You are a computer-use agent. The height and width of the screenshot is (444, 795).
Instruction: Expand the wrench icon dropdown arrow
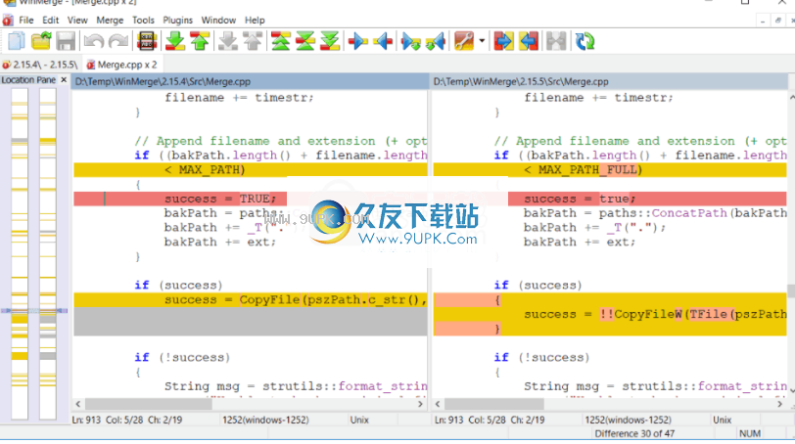(x=482, y=41)
